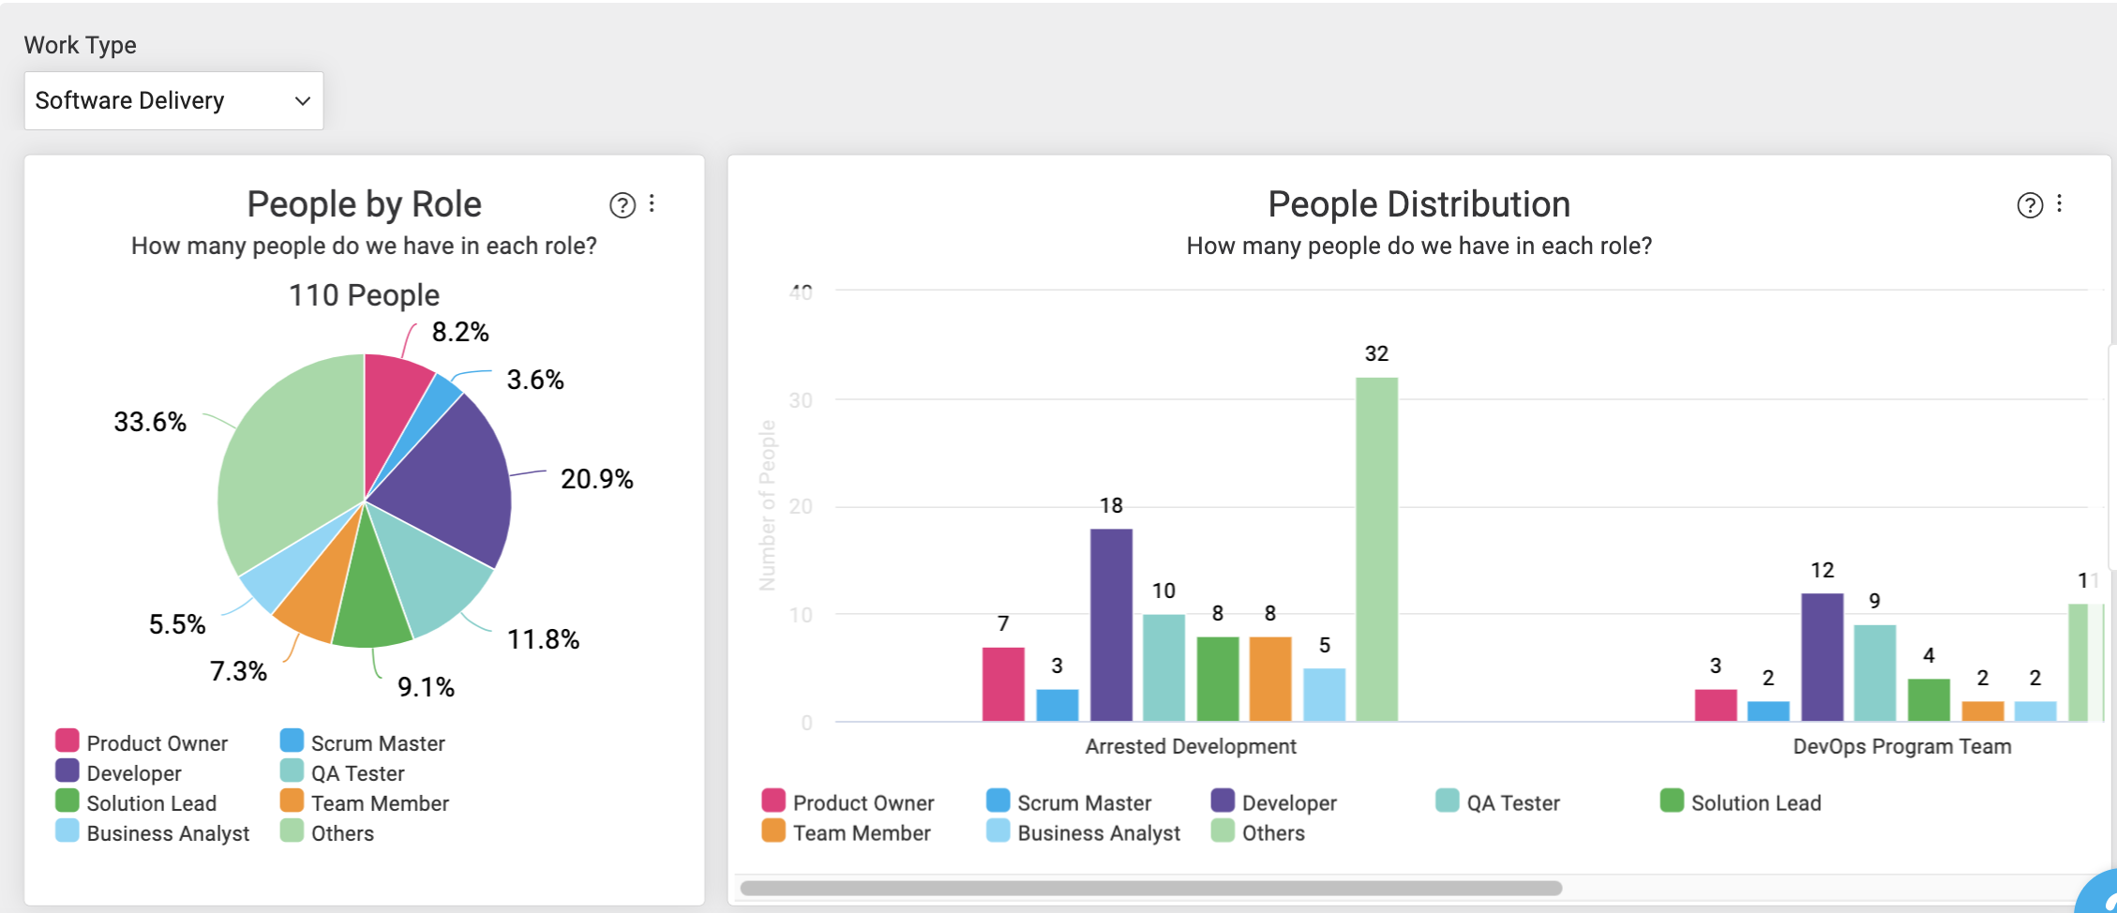This screenshot has height=913, width=2117.
Task: Open help for People by Role chart
Action: click(x=623, y=204)
